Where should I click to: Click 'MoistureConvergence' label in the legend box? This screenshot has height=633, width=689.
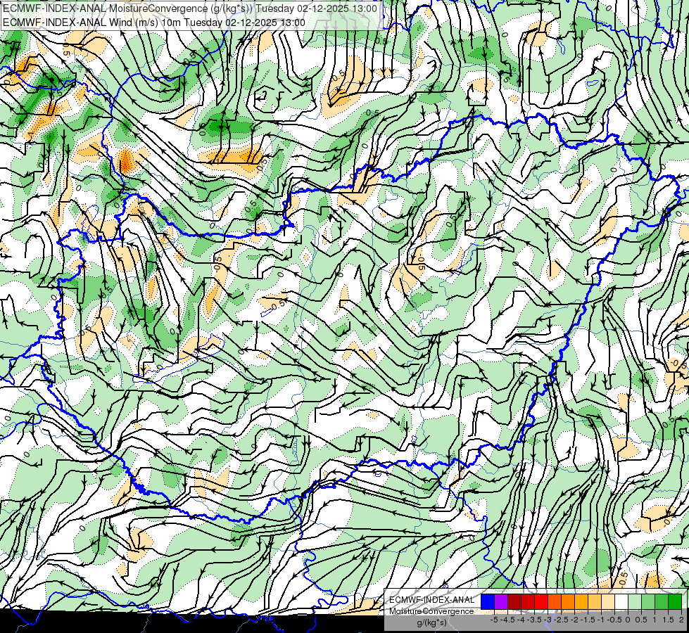tap(431, 611)
